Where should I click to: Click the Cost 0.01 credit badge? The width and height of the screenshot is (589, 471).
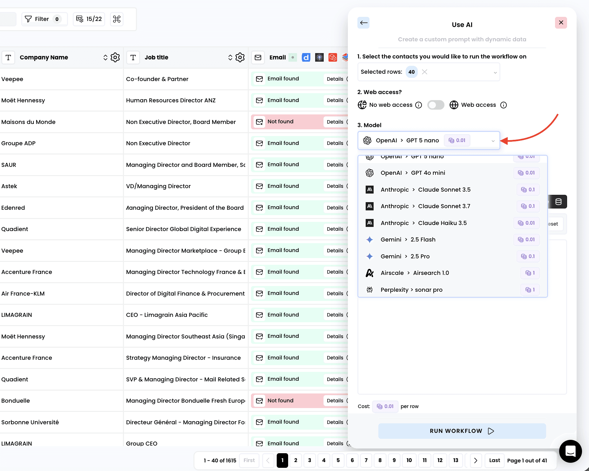click(385, 406)
